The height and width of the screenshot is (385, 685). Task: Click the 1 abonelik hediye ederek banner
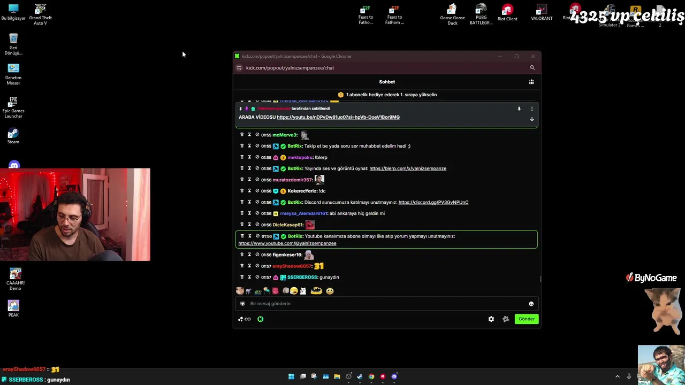click(387, 95)
